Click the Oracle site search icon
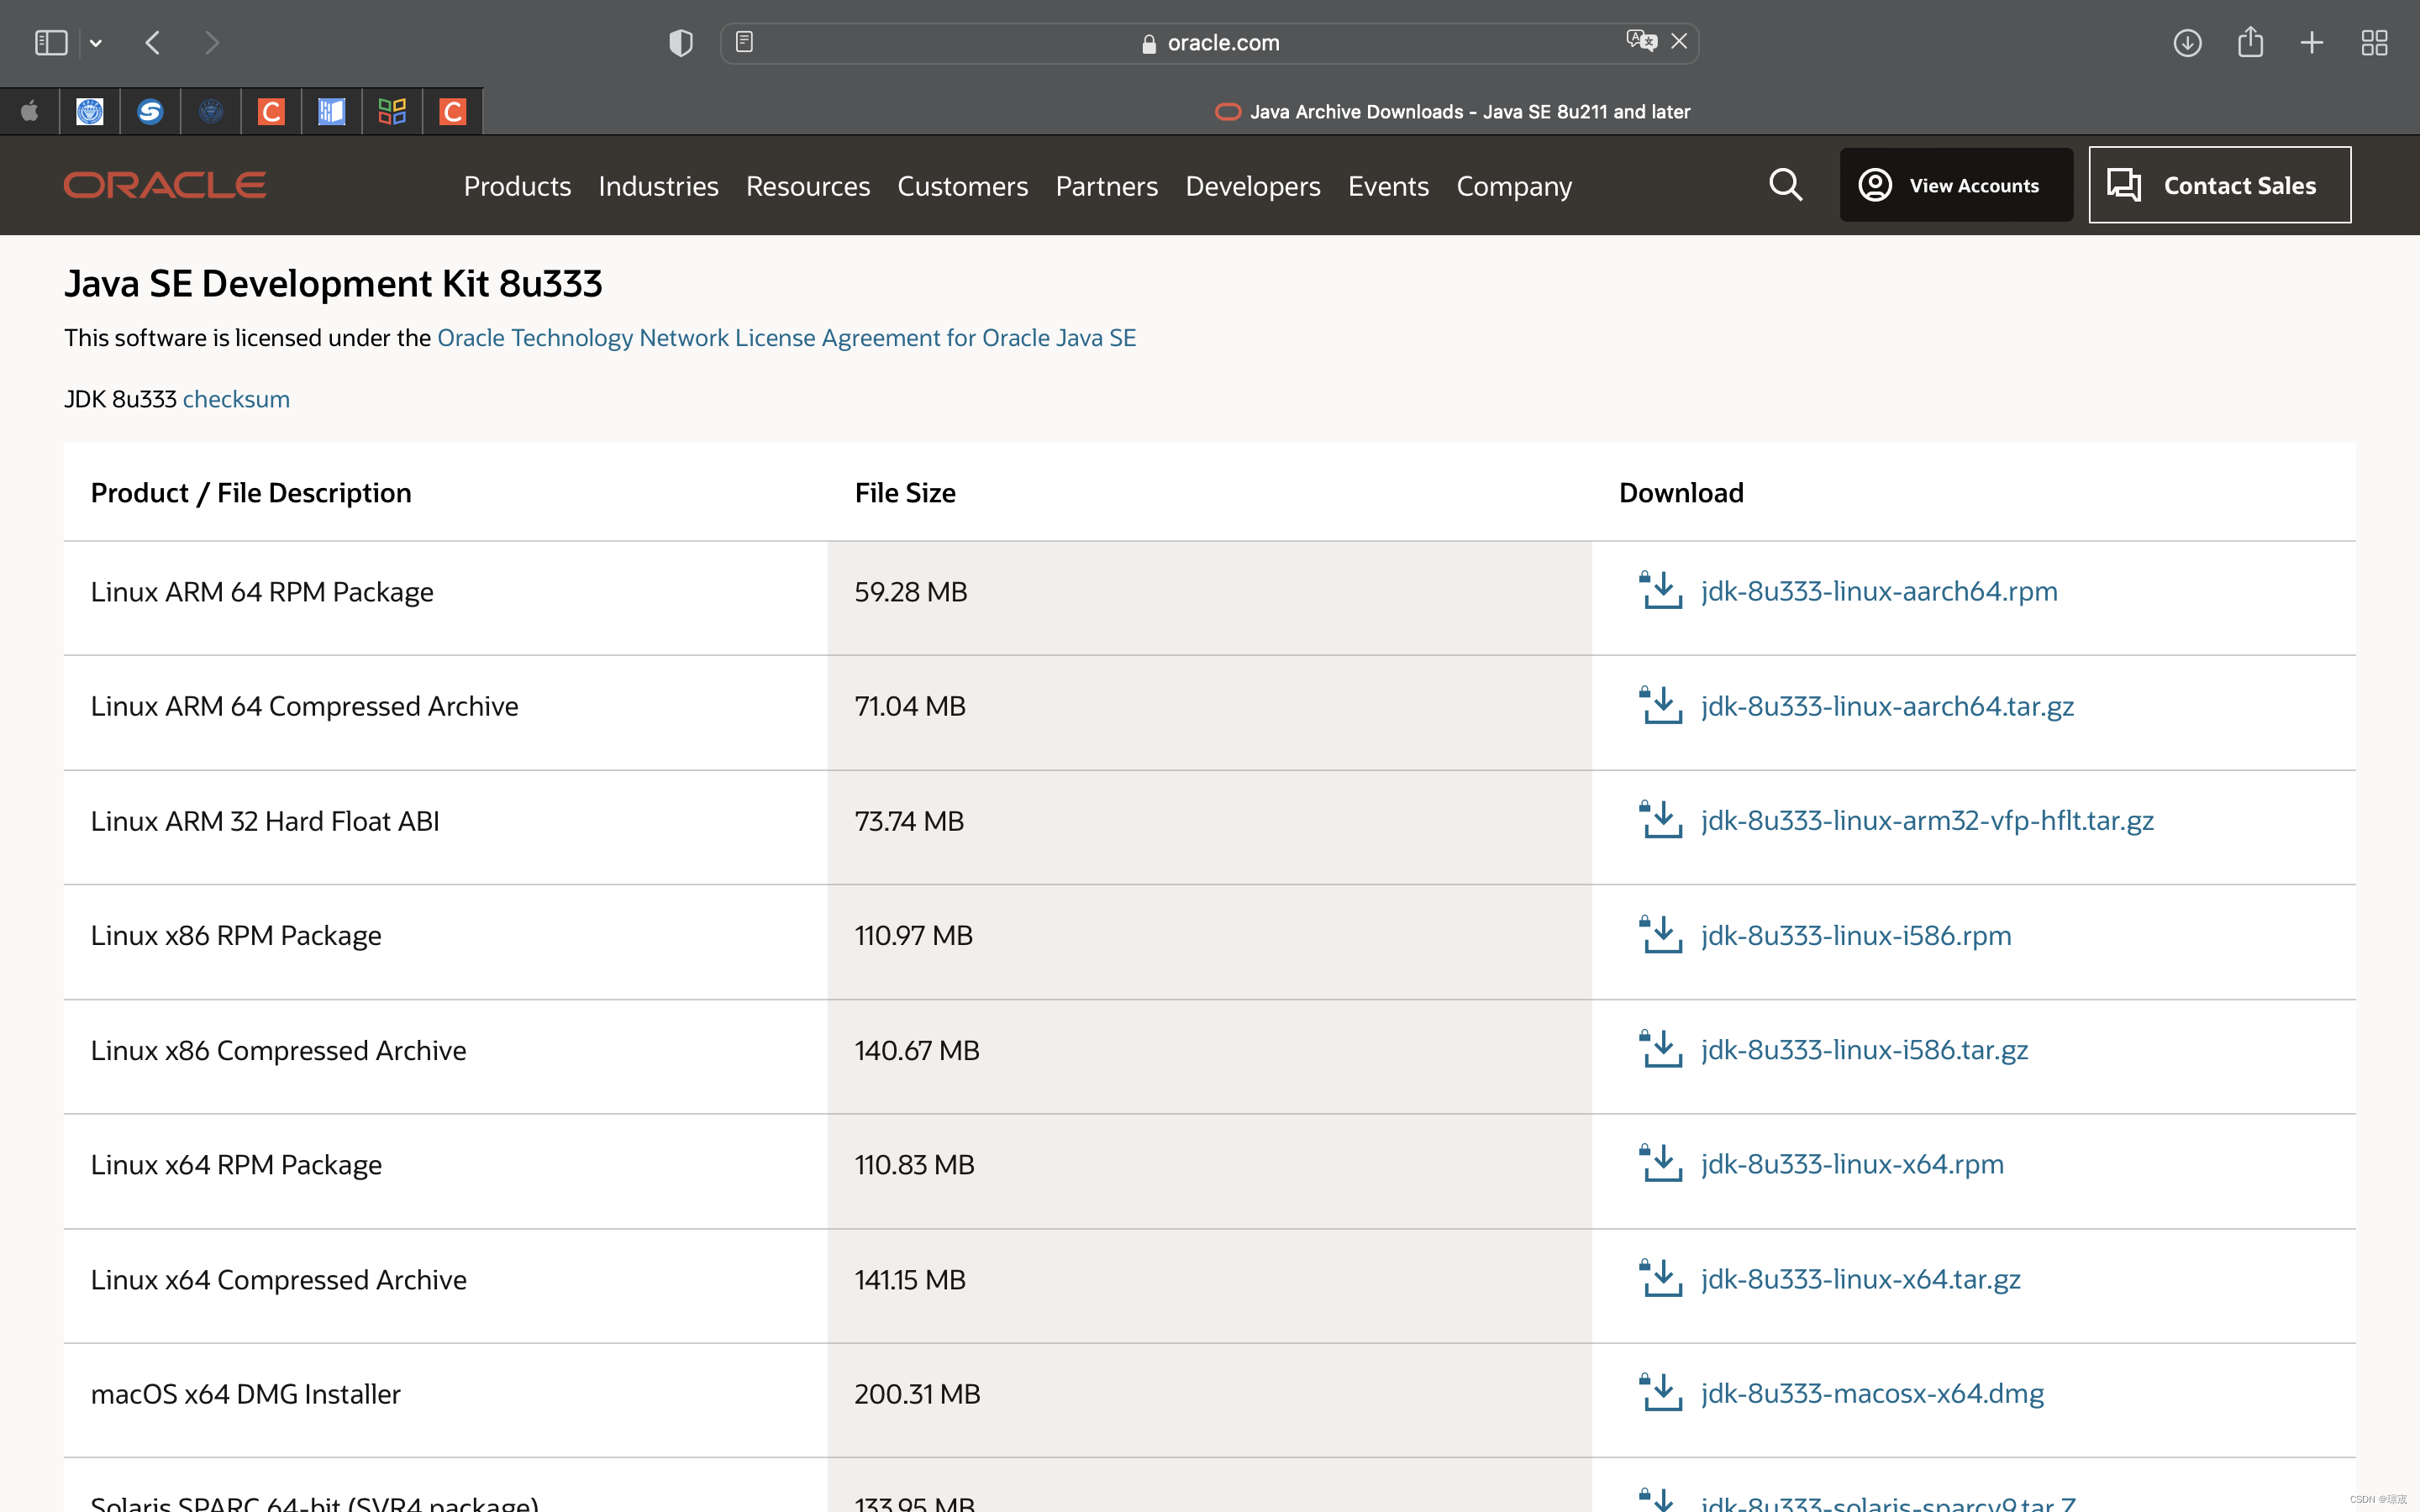This screenshot has height=1512, width=2420. tap(1785, 185)
